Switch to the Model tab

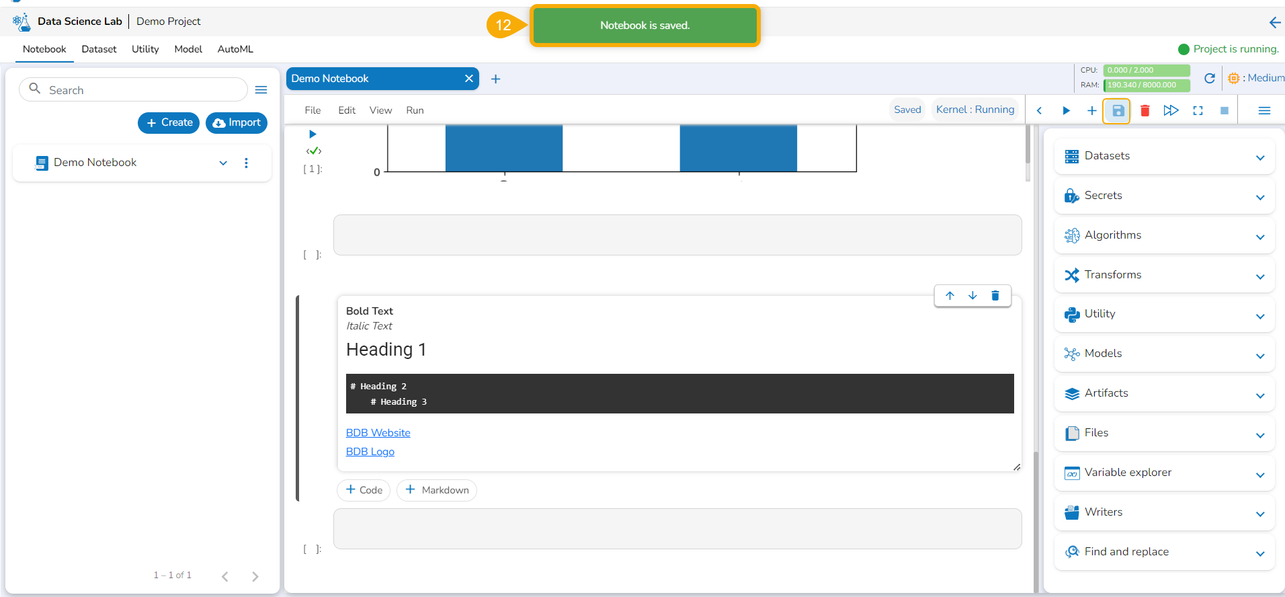[x=188, y=49]
